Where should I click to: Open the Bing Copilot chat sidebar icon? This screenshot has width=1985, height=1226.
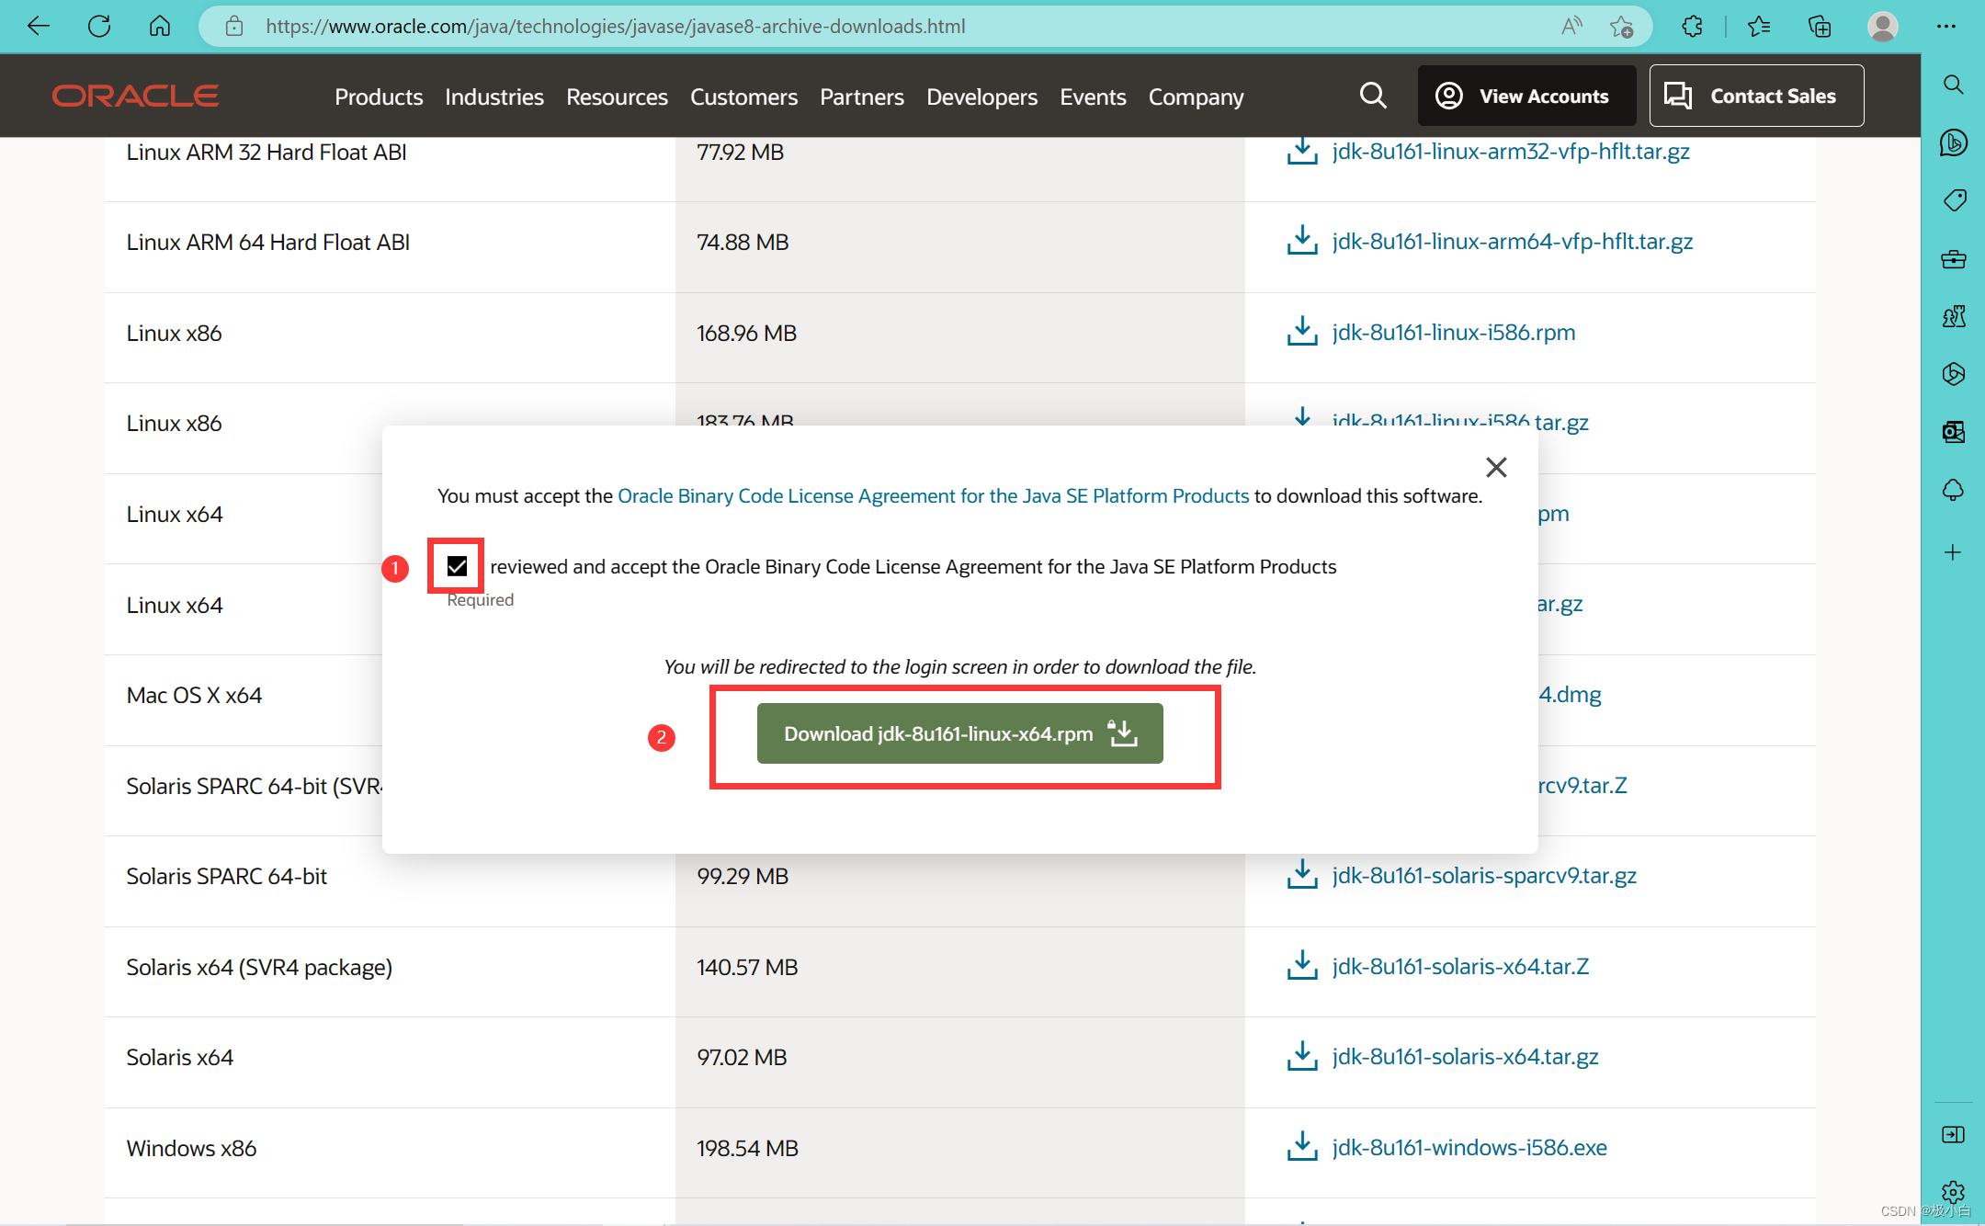(x=1954, y=142)
